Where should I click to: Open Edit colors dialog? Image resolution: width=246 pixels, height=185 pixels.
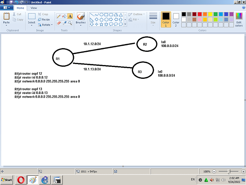pyautogui.click(x=239, y=20)
